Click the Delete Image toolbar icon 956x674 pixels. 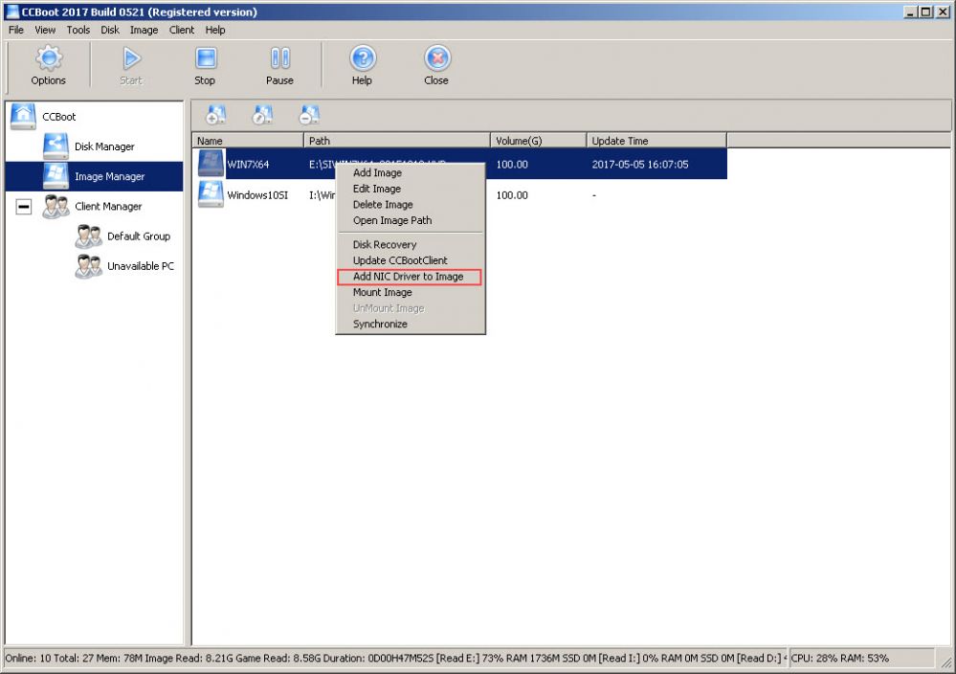(x=309, y=115)
